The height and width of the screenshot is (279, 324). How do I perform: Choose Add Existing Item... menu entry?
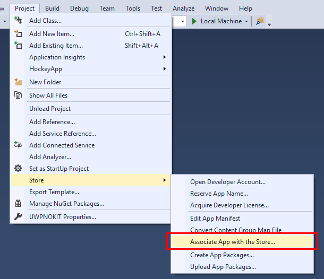click(x=91, y=46)
